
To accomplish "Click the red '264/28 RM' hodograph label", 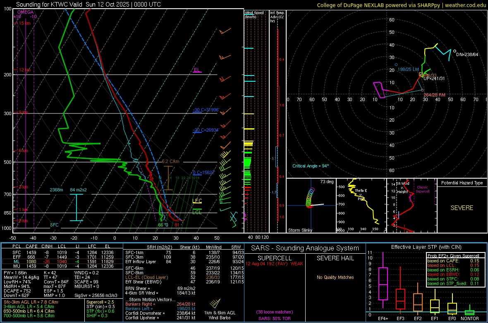I will point(435,95).
